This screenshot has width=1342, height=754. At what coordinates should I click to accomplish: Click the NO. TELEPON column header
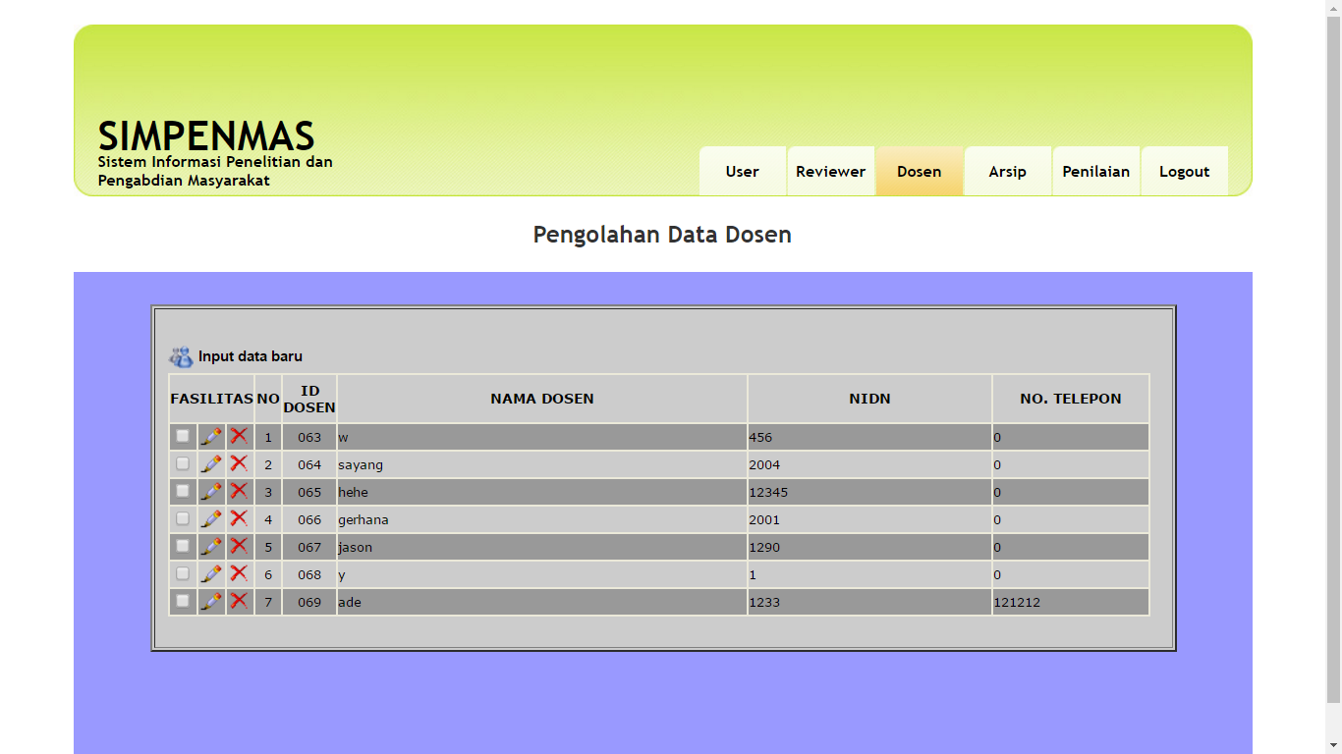tap(1071, 399)
